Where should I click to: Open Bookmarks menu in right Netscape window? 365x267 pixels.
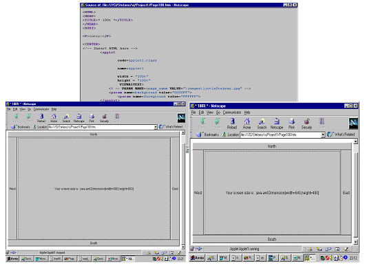[208, 135]
